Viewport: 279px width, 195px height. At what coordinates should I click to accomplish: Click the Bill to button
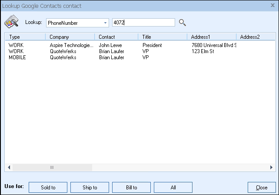[x=131, y=188]
